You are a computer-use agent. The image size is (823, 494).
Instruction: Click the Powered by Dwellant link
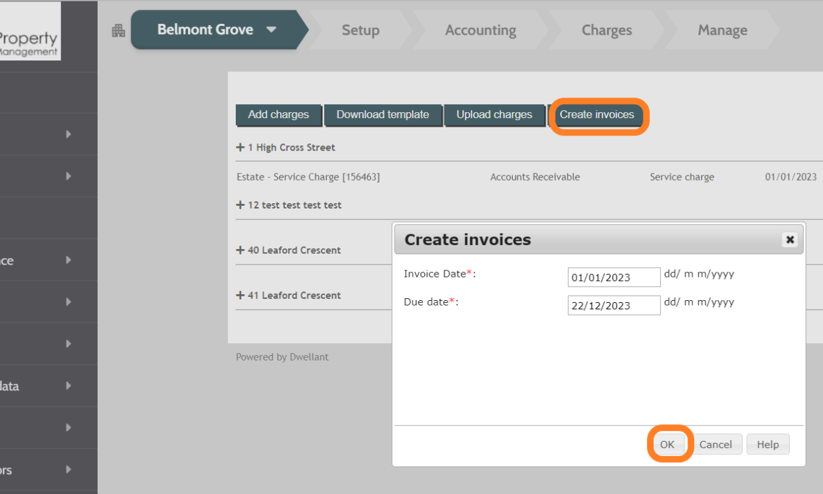(x=282, y=357)
